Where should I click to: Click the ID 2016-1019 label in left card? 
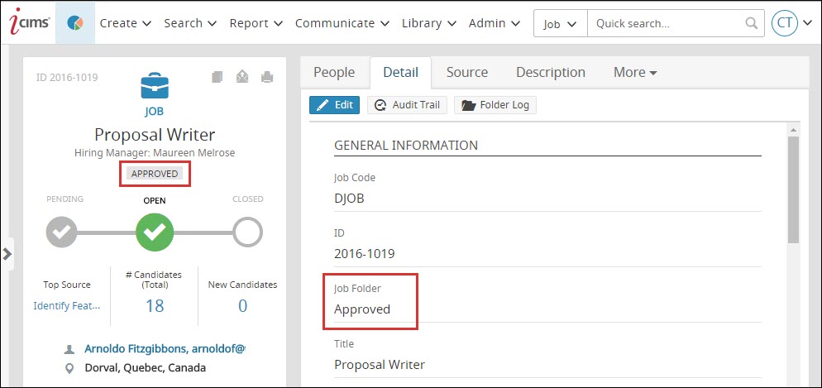[67, 78]
